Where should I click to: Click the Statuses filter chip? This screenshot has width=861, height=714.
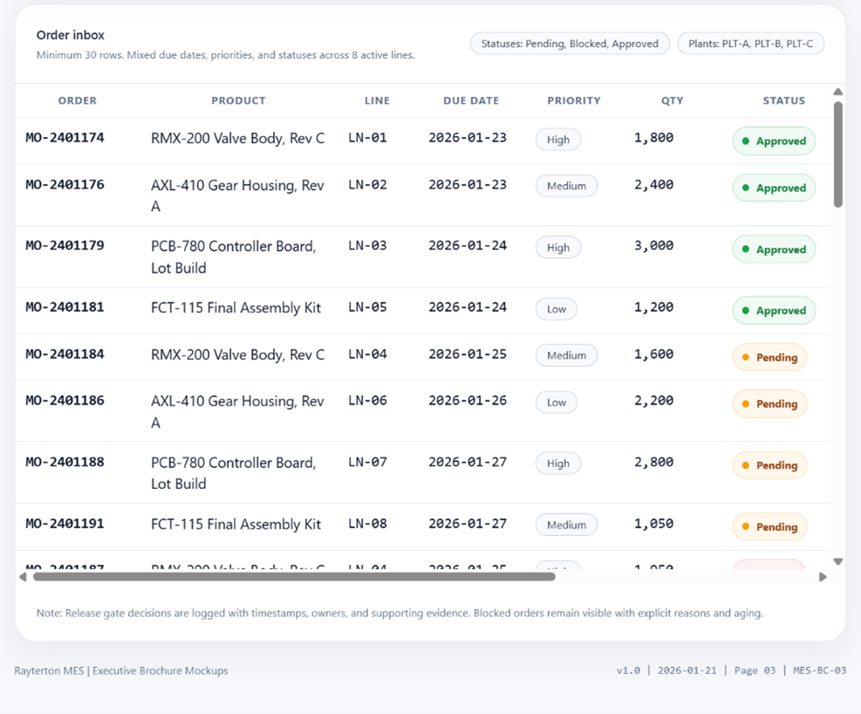pos(570,44)
